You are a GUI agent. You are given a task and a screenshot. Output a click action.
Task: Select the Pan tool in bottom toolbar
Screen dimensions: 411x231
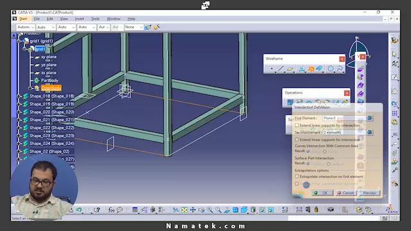[193, 210]
